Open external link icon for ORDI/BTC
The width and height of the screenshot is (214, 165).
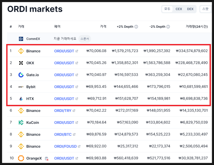(74, 134)
